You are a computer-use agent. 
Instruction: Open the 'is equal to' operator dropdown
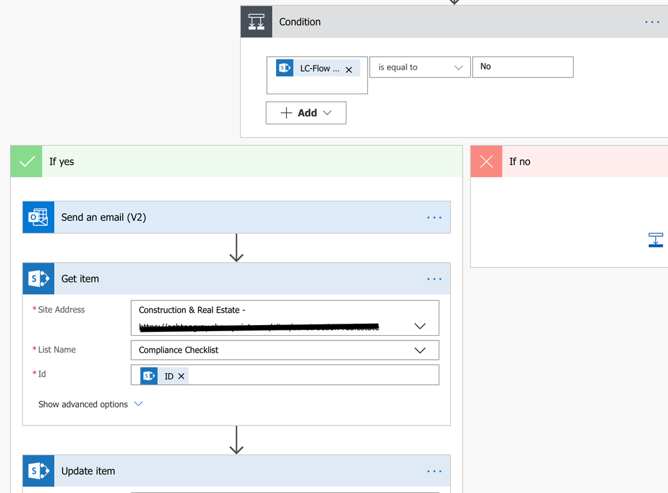pyautogui.click(x=419, y=68)
